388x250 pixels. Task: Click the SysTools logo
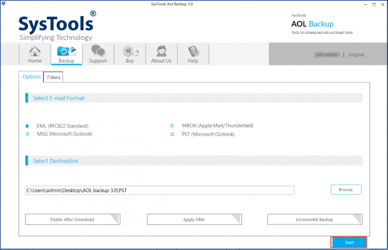[55, 25]
